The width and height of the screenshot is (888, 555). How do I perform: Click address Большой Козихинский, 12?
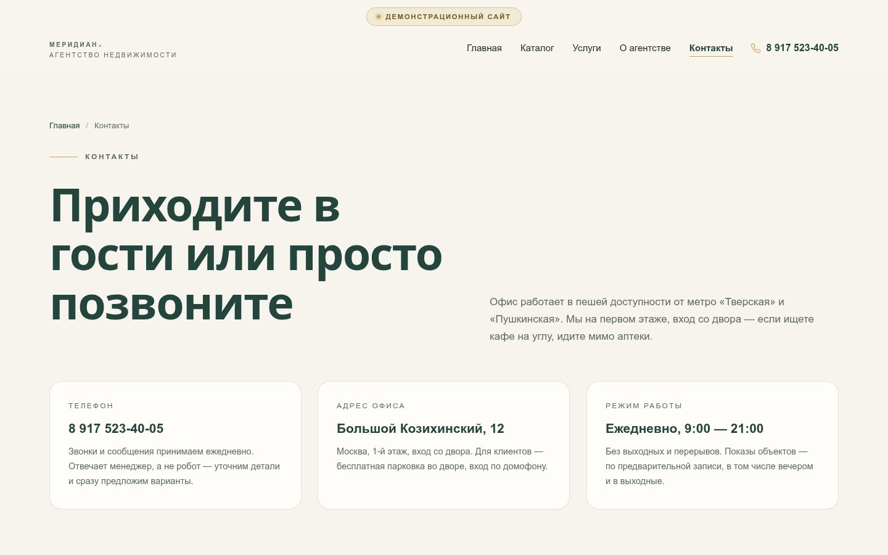(421, 429)
